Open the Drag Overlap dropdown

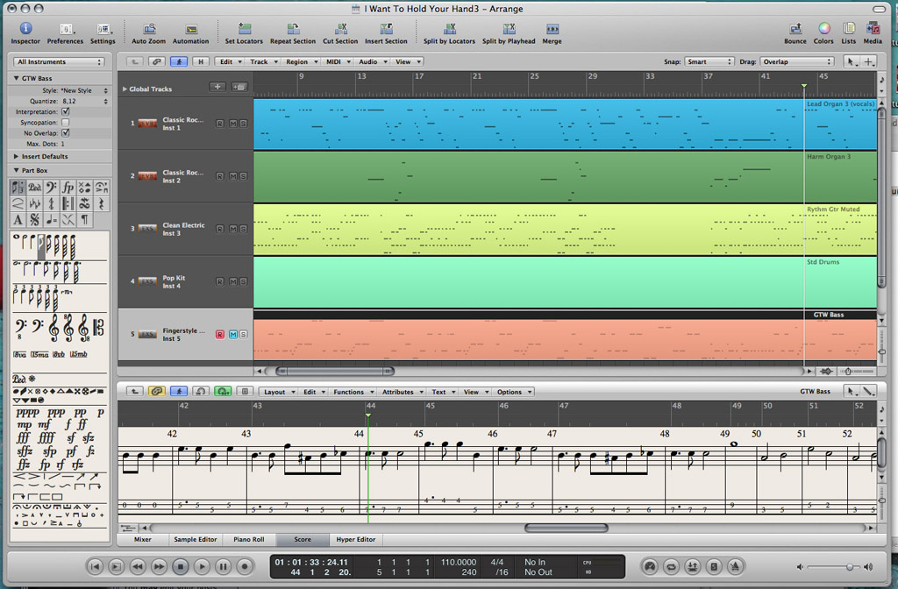tap(796, 62)
